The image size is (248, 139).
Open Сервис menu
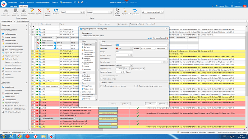tap(55, 3)
